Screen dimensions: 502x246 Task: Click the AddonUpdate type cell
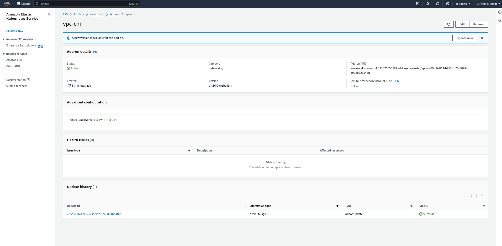pyautogui.click(x=354, y=214)
